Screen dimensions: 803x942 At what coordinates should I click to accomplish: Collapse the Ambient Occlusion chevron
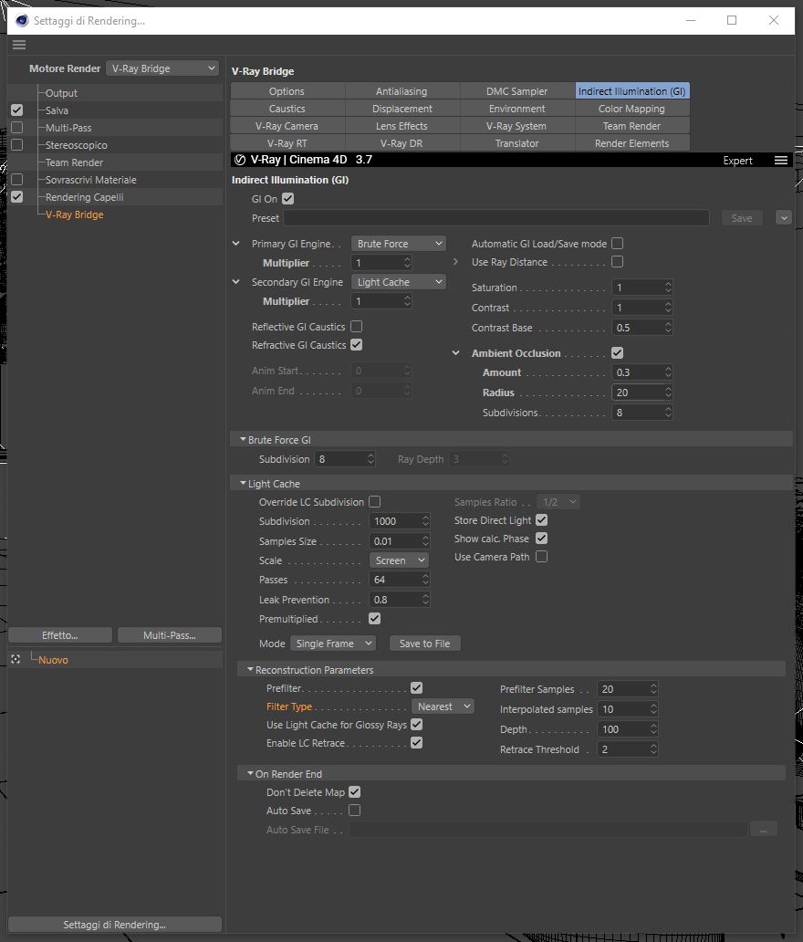pos(456,353)
